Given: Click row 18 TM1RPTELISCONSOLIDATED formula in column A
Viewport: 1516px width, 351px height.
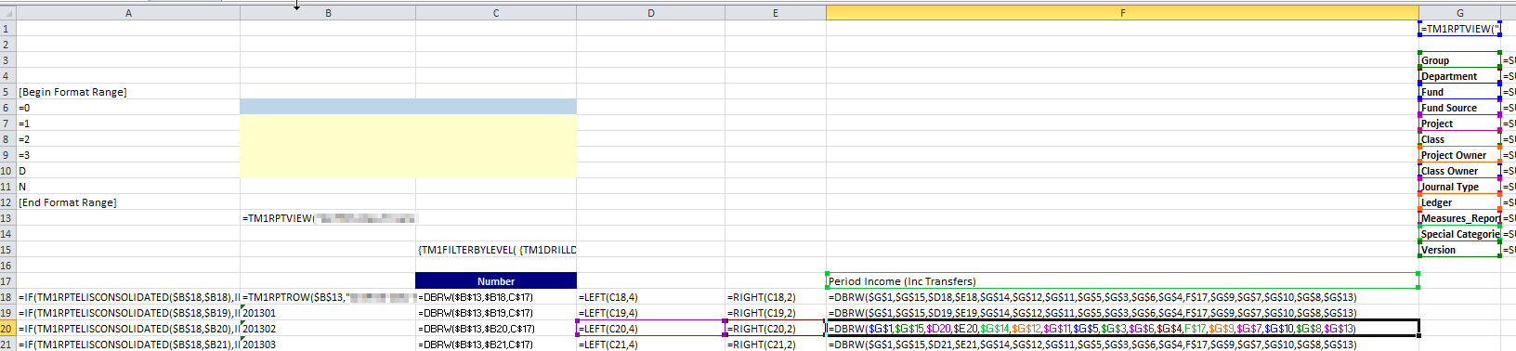Looking at the screenshot, I should click(128, 297).
